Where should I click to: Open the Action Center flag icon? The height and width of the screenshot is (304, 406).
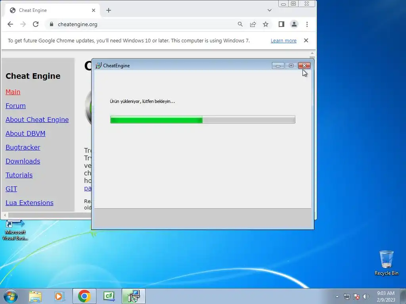coord(356,296)
